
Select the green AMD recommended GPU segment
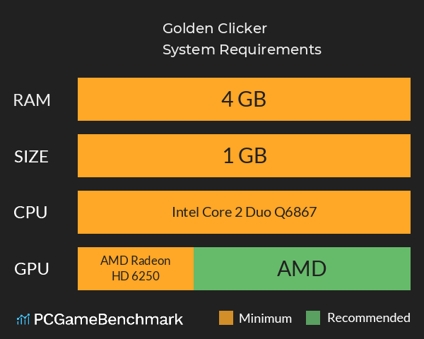302,268
